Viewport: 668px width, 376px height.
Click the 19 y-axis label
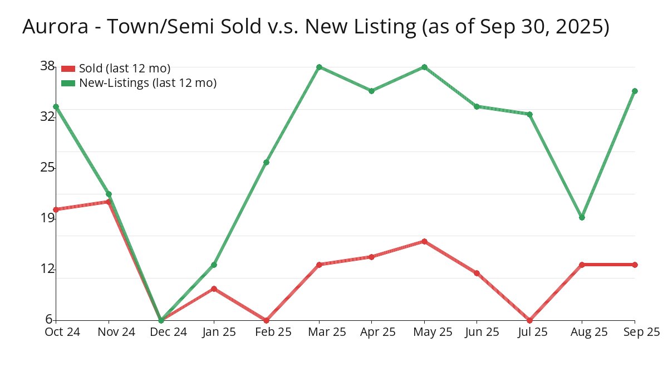click(x=47, y=218)
